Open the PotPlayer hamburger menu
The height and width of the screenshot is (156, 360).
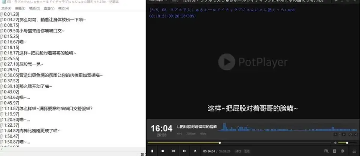tap(354, 151)
